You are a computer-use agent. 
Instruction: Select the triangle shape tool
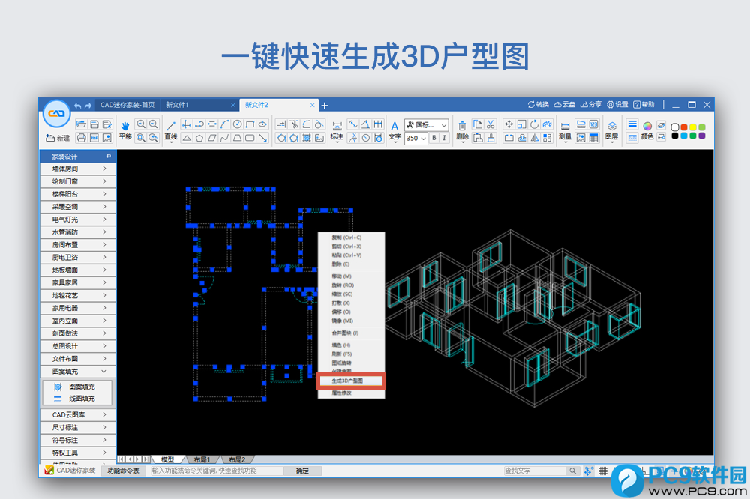pyautogui.click(x=187, y=138)
